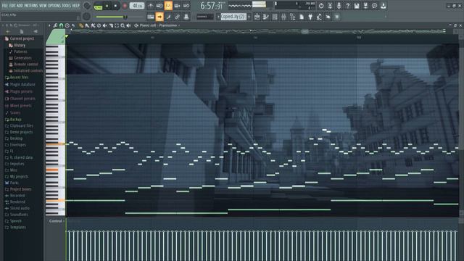The image size is (464, 261).
Task: Toggle wait for input before recording
Action: click(159, 6)
